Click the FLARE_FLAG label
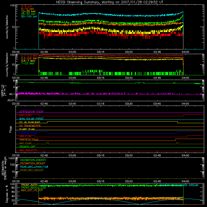The image size is (207, 207). tap(27, 129)
